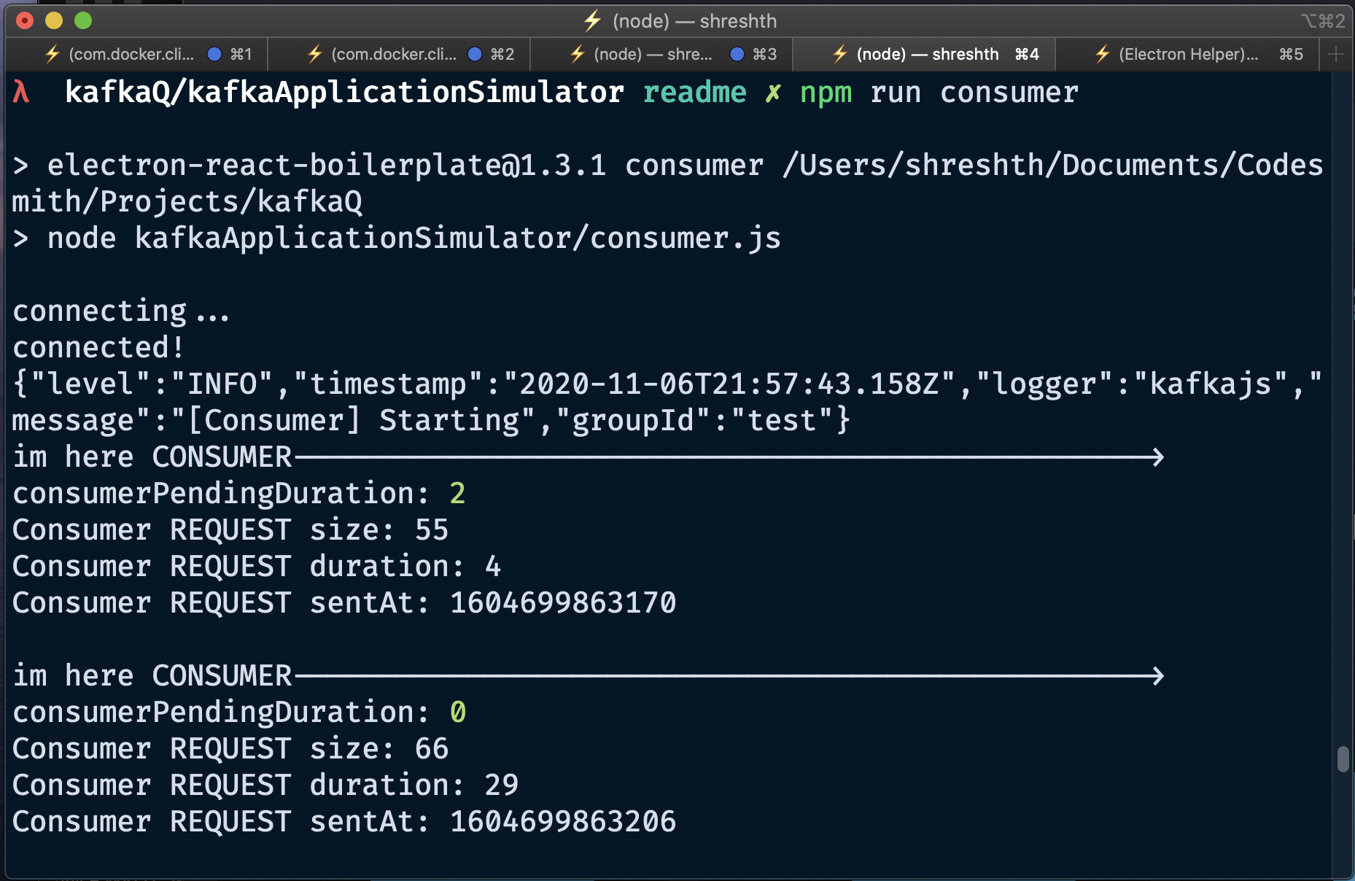Close the terminal window with red button
This screenshot has width=1355, height=881.
tap(25, 20)
